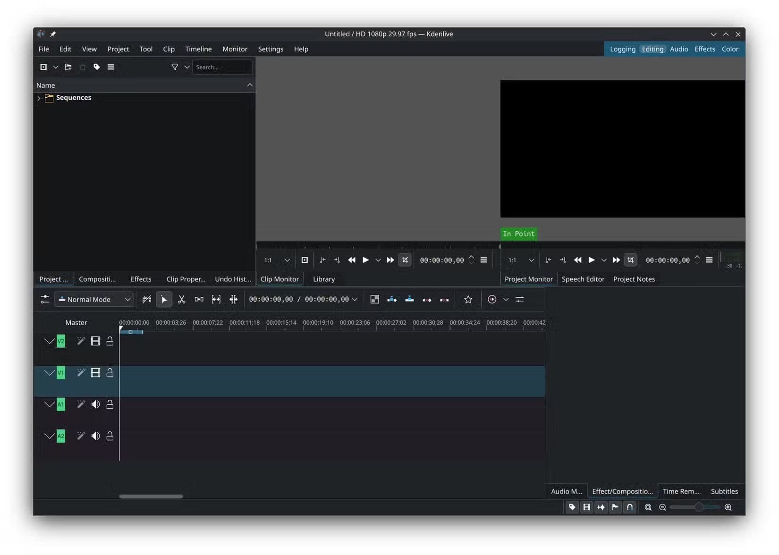Image resolution: width=779 pixels, height=555 pixels.
Task: Toggle snap magnet icon in status bar
Action: (630, 507)
